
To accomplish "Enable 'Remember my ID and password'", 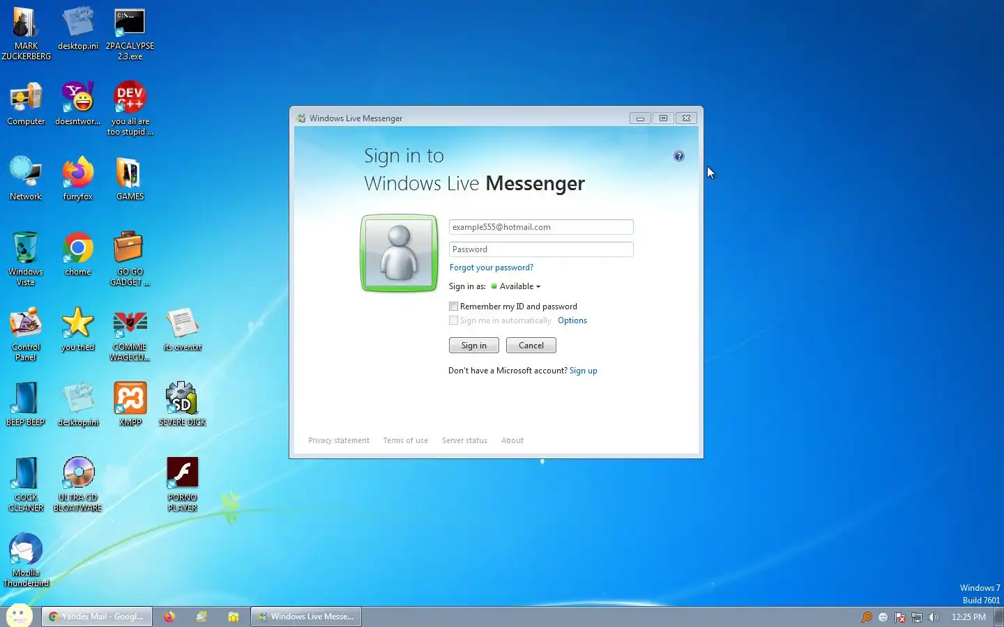I will click(454, 307).
